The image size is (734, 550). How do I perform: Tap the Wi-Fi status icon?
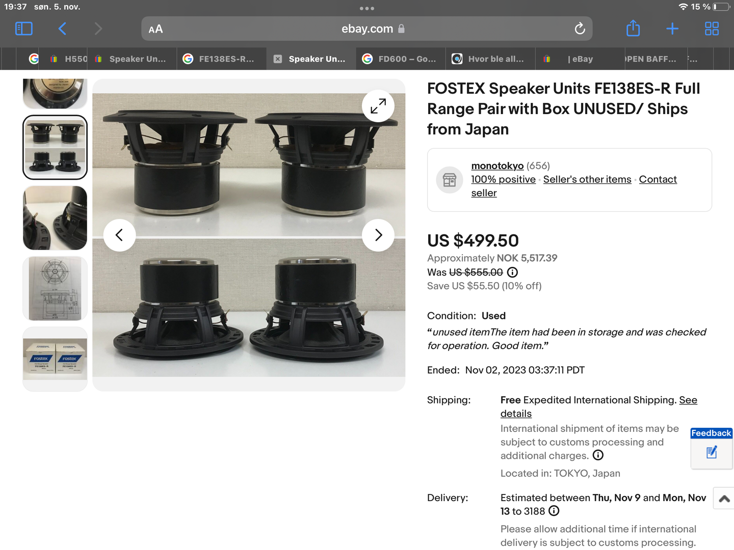684,7
